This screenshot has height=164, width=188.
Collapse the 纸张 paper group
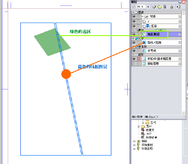coord(133,55)
